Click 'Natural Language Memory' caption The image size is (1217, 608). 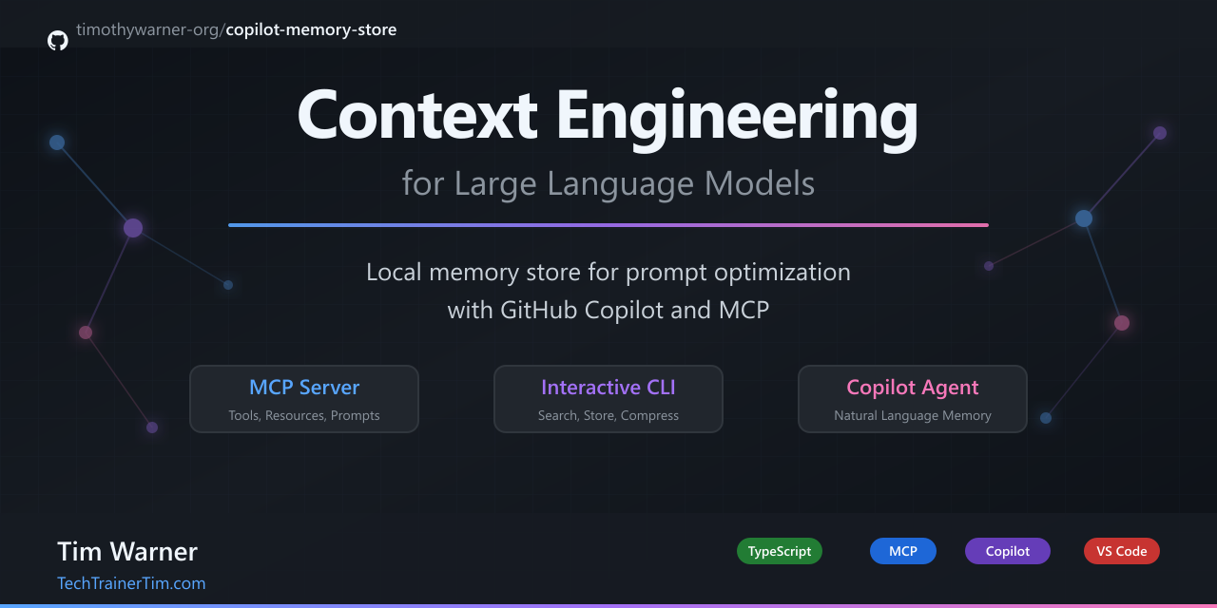[913, 415]
